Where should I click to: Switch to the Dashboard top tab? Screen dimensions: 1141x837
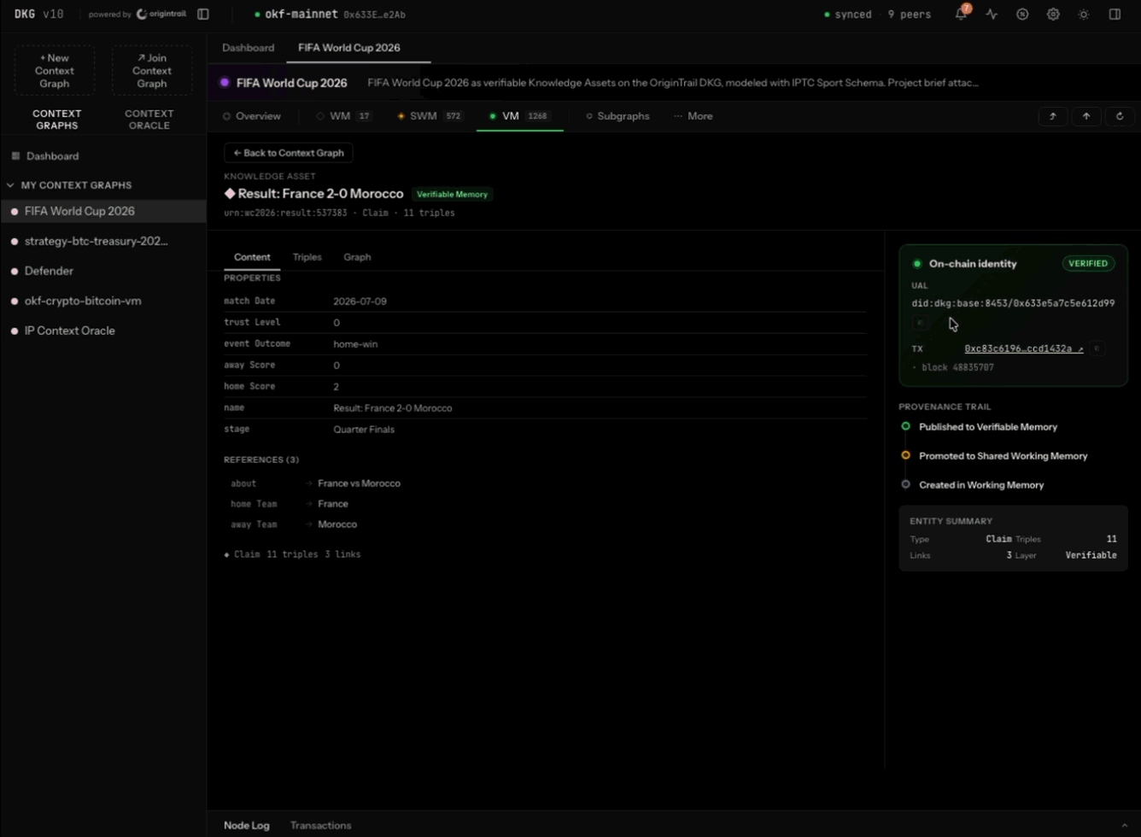[x=249, y=48]
